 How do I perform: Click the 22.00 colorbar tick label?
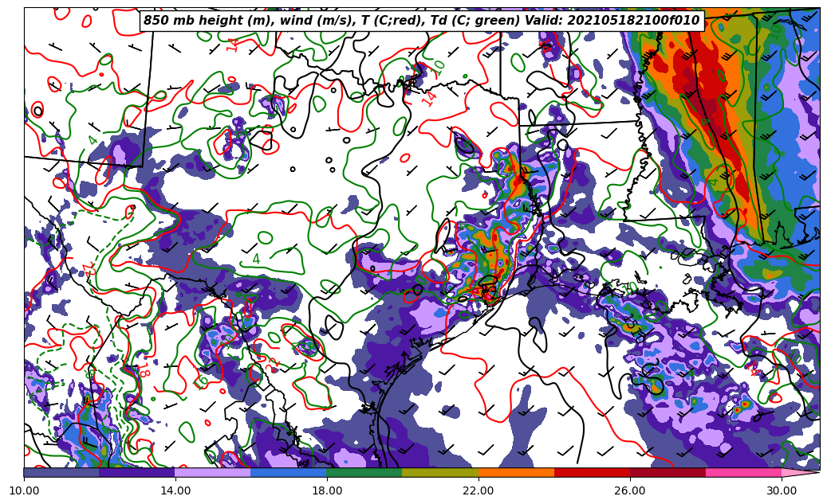click(478, 490)
